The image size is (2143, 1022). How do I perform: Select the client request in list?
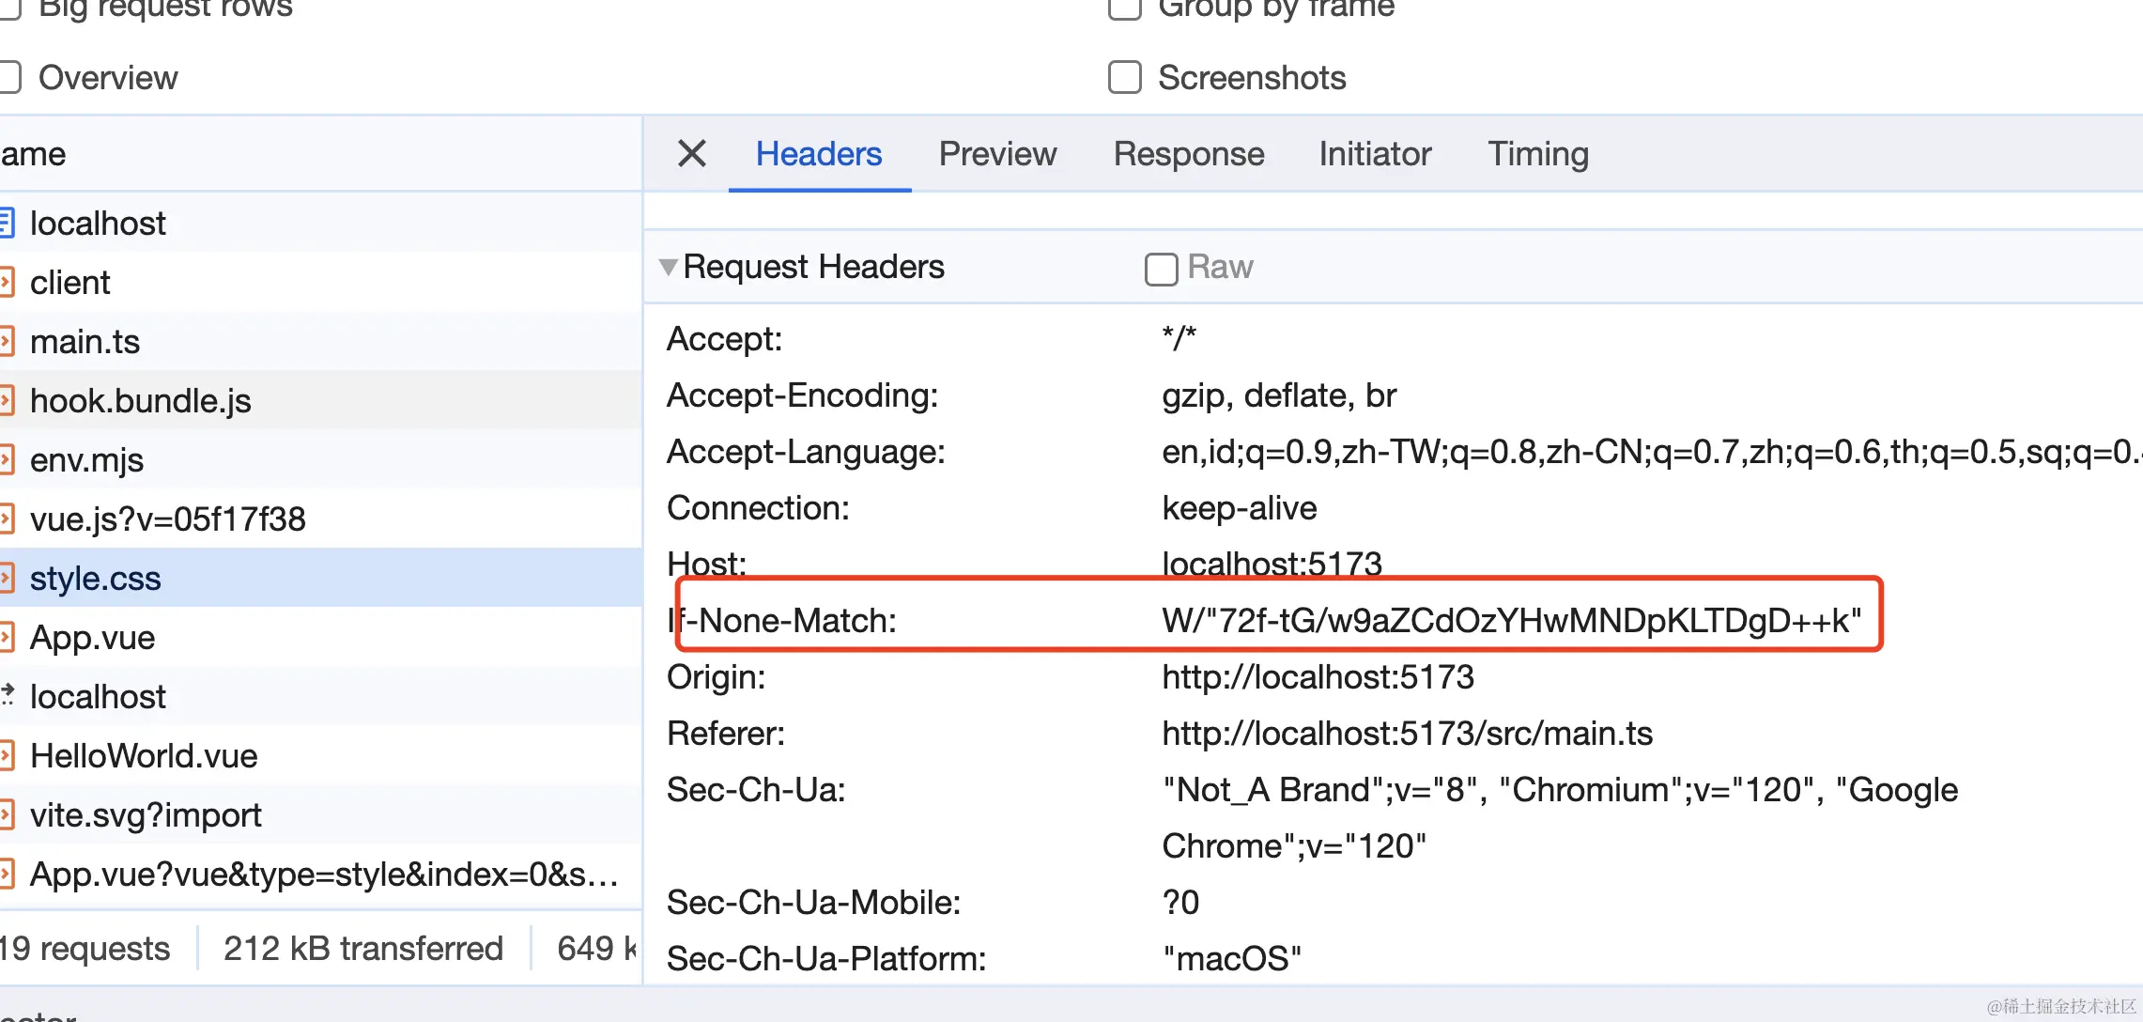(x=70, y=283)
